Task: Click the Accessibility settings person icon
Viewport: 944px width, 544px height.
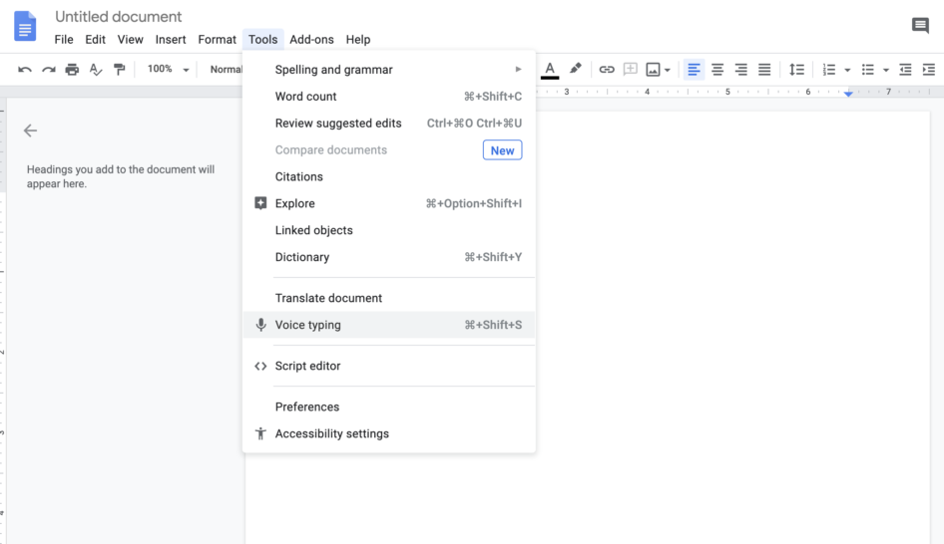Action: (260, 433)
